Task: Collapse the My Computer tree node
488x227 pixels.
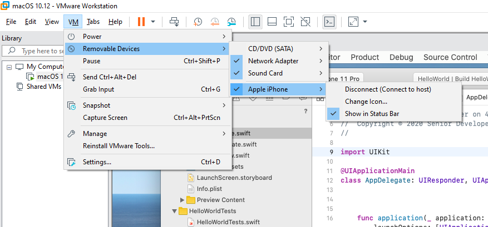Action: tap(9, 67)
